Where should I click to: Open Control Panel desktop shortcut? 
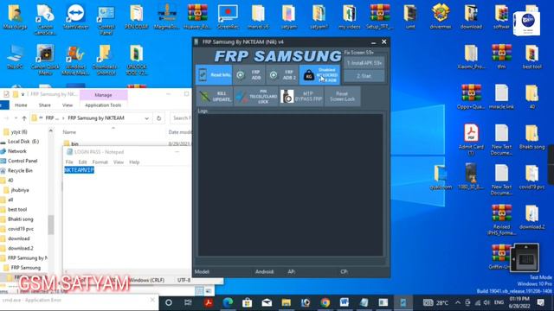pos(106,19)
